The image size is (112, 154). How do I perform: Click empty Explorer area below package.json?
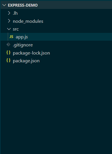click(56, 108)
